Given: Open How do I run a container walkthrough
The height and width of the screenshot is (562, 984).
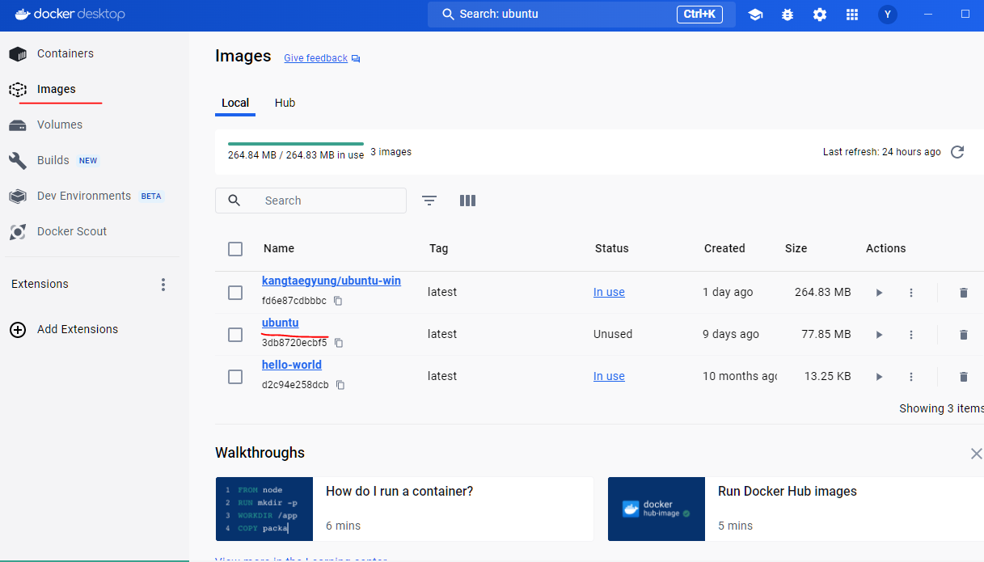Looking at the screenshot, I should pyautogui.click(x=404, y=509).
